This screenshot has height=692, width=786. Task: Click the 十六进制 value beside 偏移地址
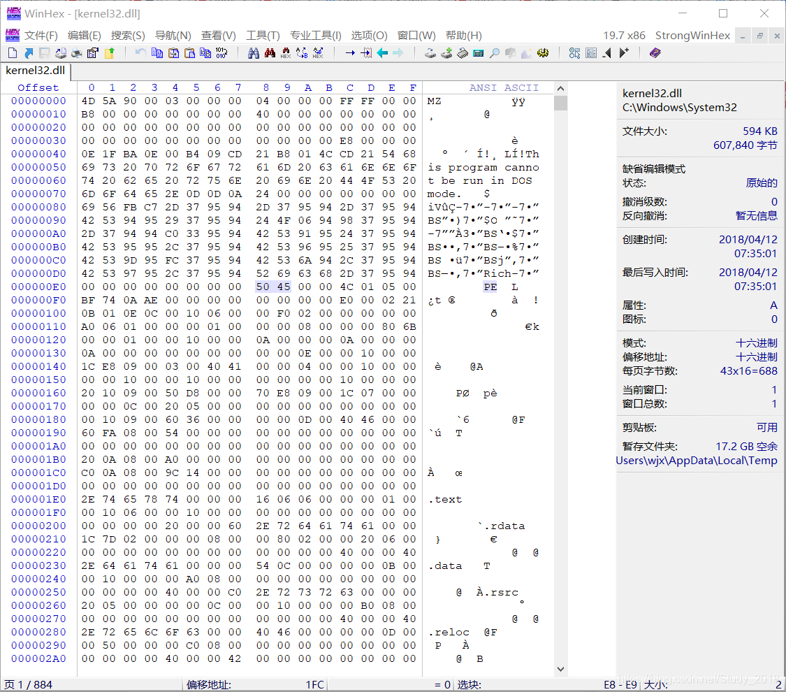(757, 357)
